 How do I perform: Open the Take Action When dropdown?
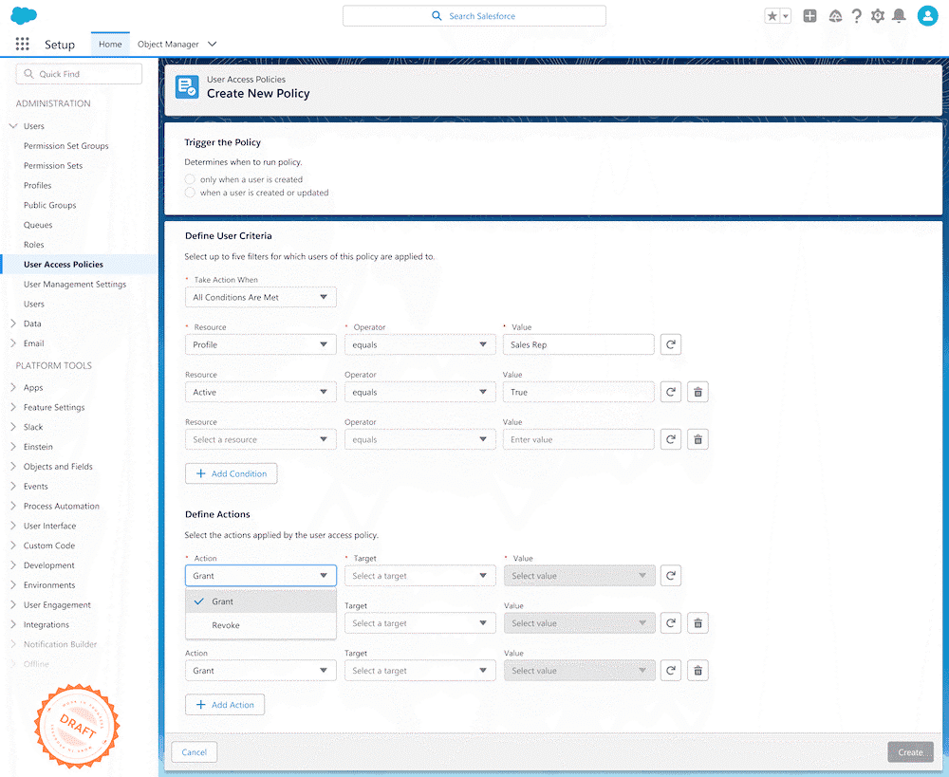tap(261, 297)
